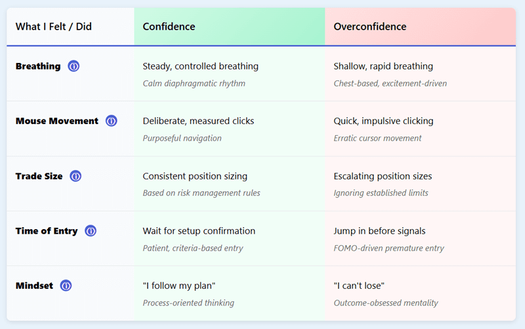Open the Mouse Movement info icon

click(x=112, y=121)
